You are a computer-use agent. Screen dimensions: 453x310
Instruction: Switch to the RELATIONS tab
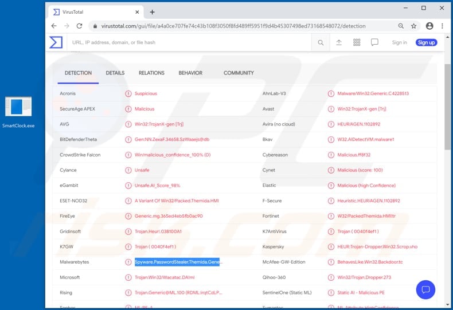pyautogui.click(x=151, y=73)
